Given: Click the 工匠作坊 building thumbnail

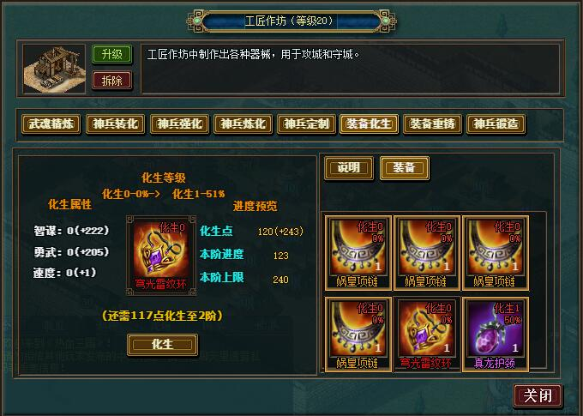Looking at the screenshot, I should [x=54, y=69].
